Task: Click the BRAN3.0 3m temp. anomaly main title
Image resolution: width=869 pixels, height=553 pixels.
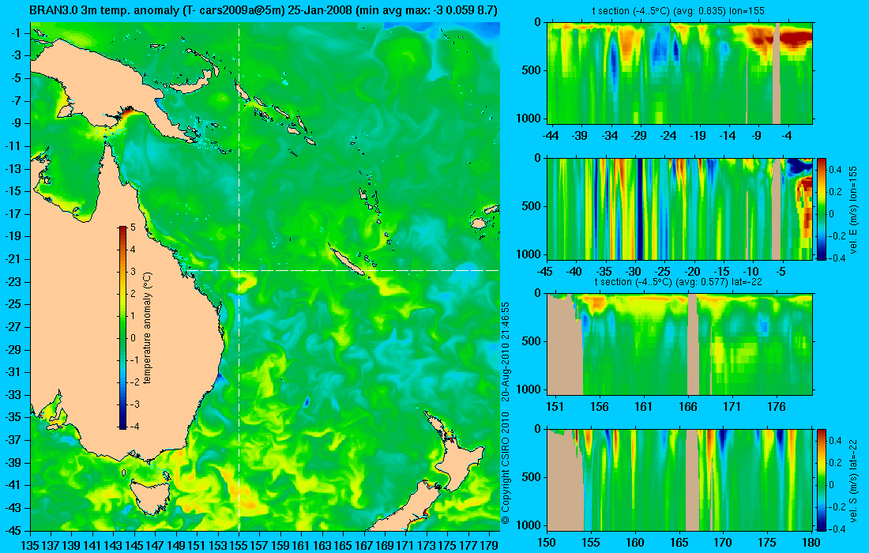Action: pos(263,10)
